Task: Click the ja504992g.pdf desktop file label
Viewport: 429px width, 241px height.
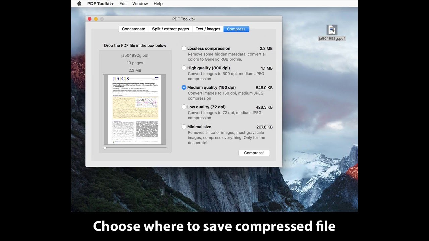Action: [332, 38]
